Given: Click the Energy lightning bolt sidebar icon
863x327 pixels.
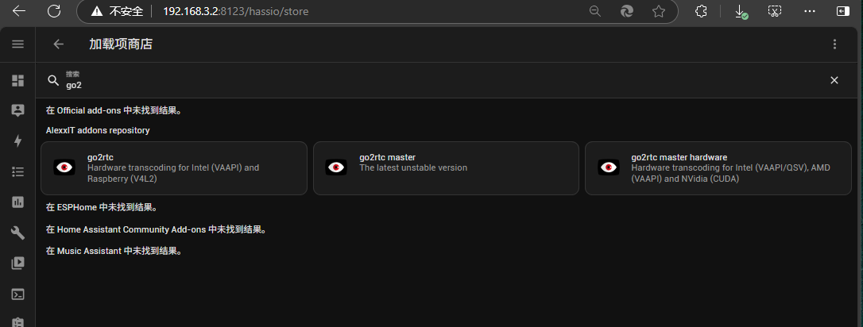Looking at the screenshot, I should click(x=17, y=141).
